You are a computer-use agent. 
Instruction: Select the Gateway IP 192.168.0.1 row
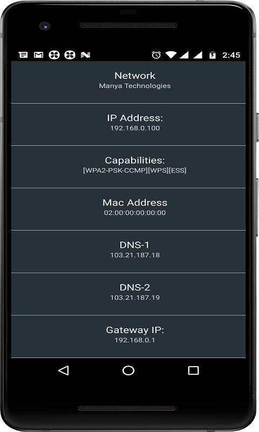(x=128, y=336)
